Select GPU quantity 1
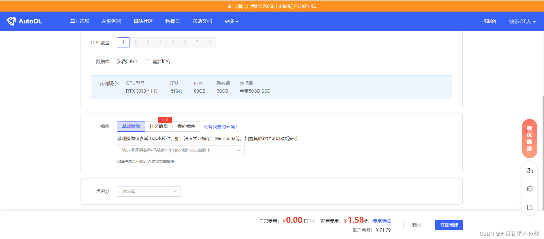 123,42
